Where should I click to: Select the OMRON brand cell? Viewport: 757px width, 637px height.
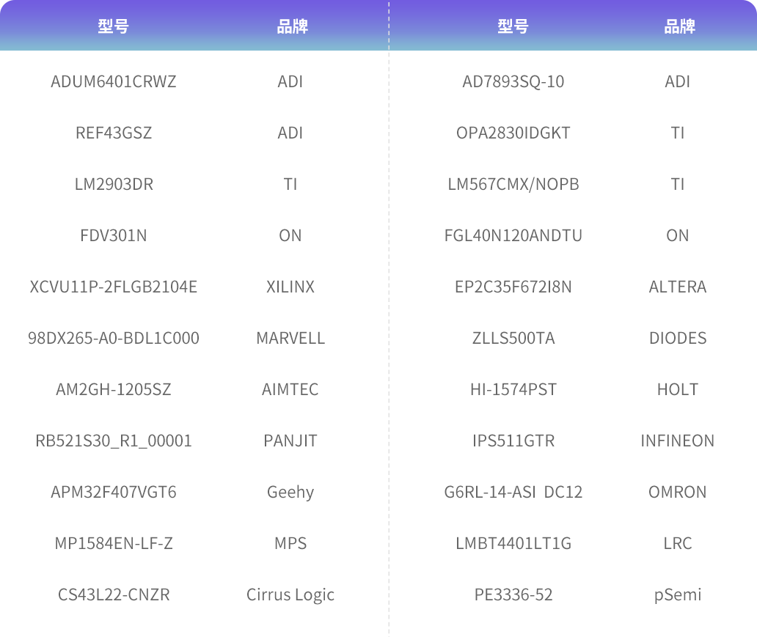point(678,492)
